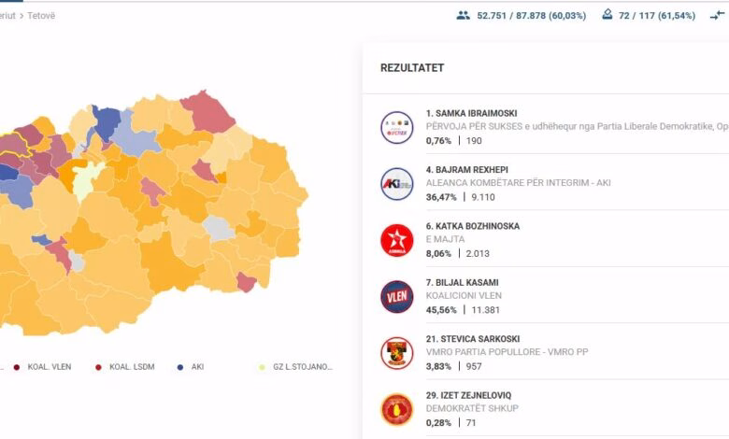Click the ballot box counted-stations icon

tap(607, 15)
